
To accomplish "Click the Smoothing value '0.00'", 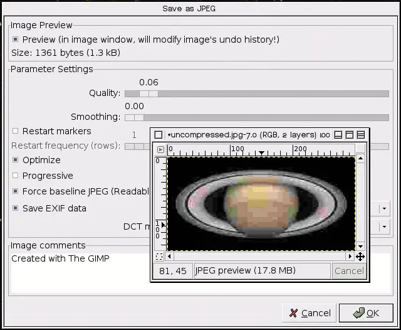I will pos(134,106).
